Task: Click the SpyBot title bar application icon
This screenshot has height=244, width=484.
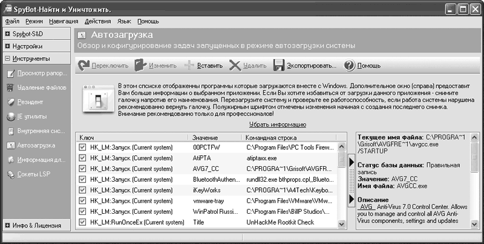Action: [x=7, y=9]
